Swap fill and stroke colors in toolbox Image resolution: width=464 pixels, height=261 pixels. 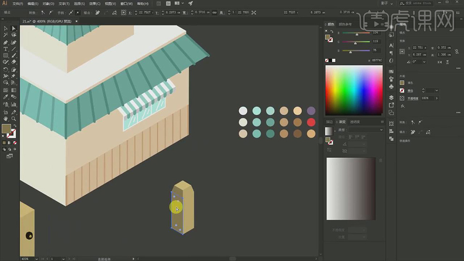[15, 126]
